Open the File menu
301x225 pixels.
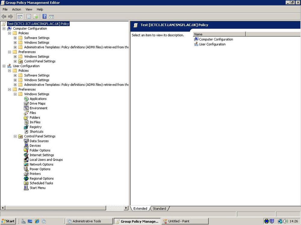pyautogui.click(x=5, y=9)
